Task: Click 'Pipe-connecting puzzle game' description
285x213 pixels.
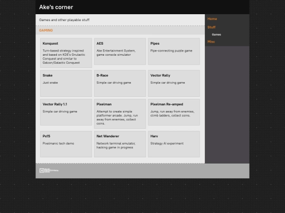Action: click(x=171, y=50)
